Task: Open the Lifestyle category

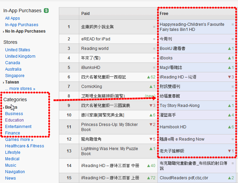Action: point(13,152)
